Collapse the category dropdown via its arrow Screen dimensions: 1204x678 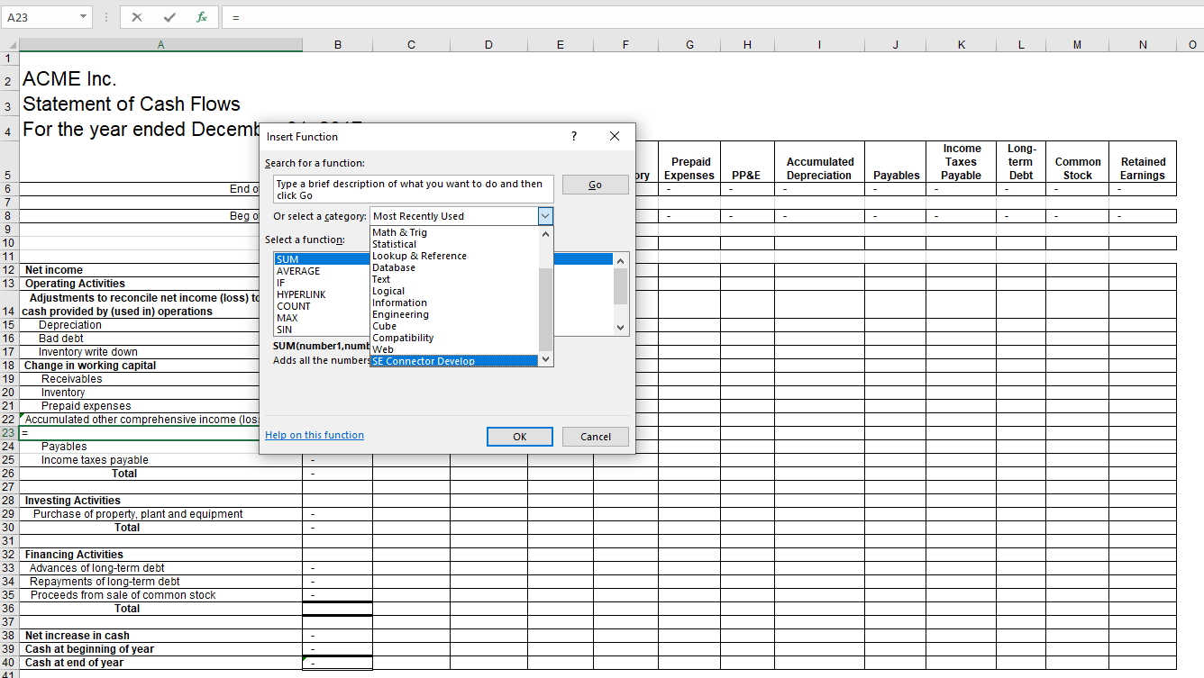tap(544, 216)
